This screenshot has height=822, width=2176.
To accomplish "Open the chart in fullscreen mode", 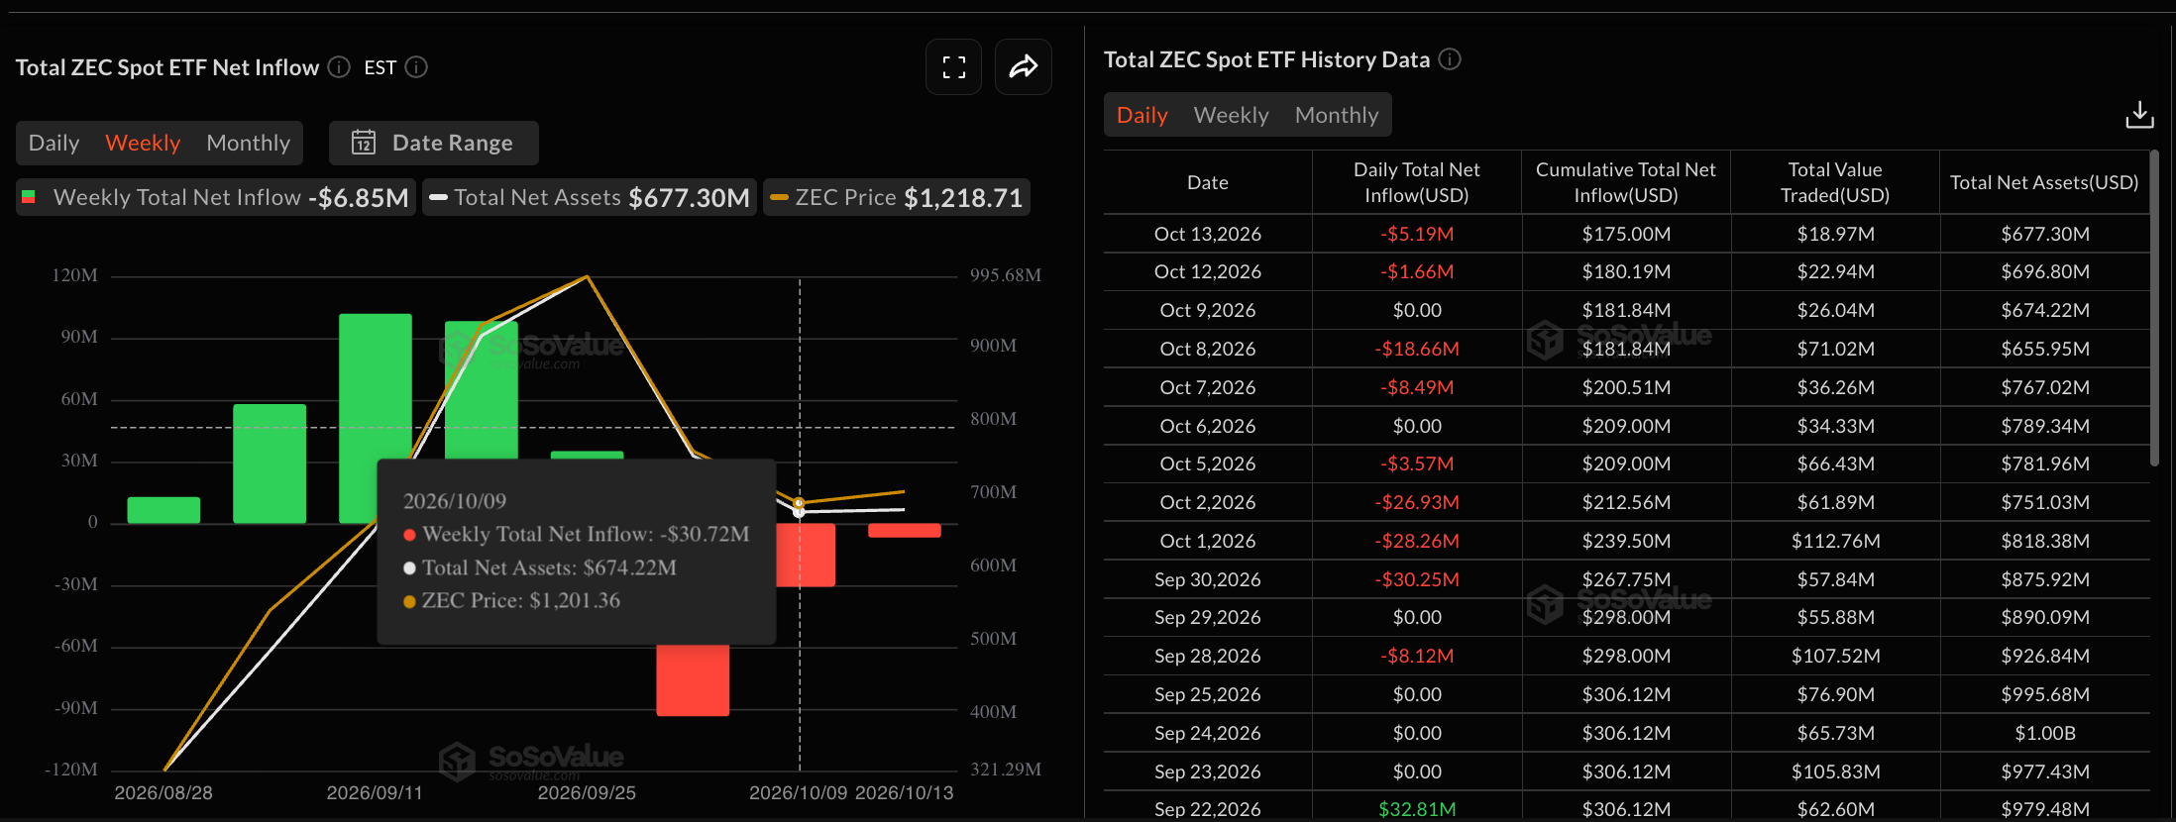I will point(953,67).
